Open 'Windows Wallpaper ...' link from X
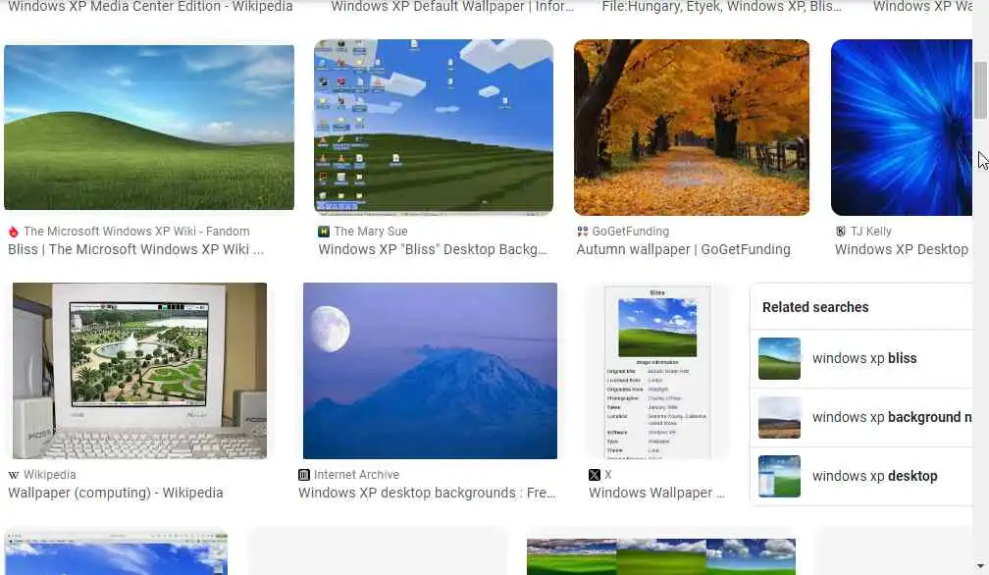 click(x=656, y=493)
